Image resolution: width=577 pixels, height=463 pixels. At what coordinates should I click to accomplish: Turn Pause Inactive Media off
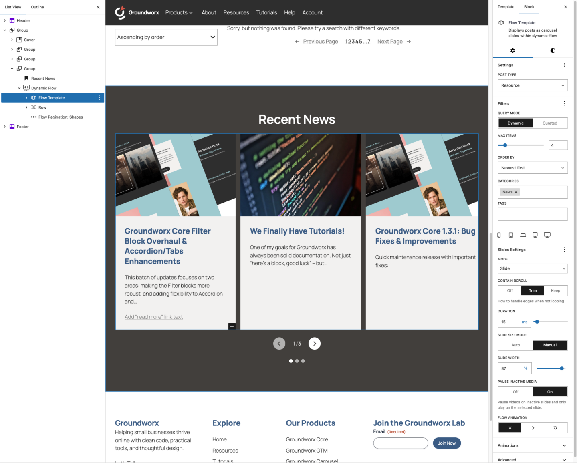pos(515,391)
